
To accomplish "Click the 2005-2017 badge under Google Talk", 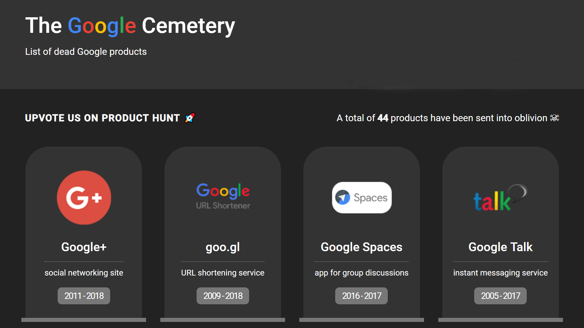I will click(500, 296).
